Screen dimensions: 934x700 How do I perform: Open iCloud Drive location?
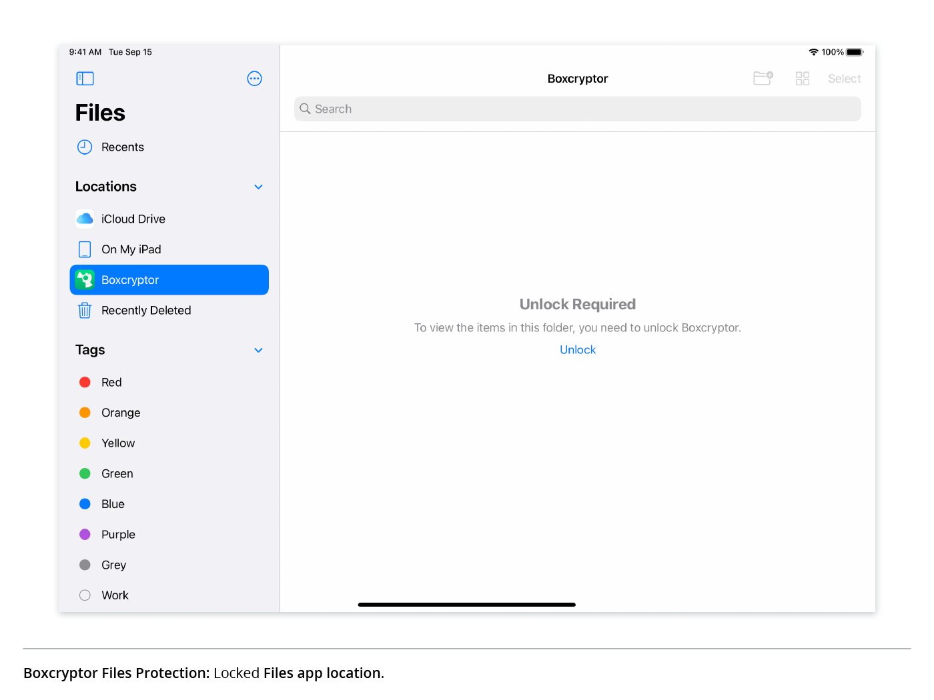coord(169,219)
